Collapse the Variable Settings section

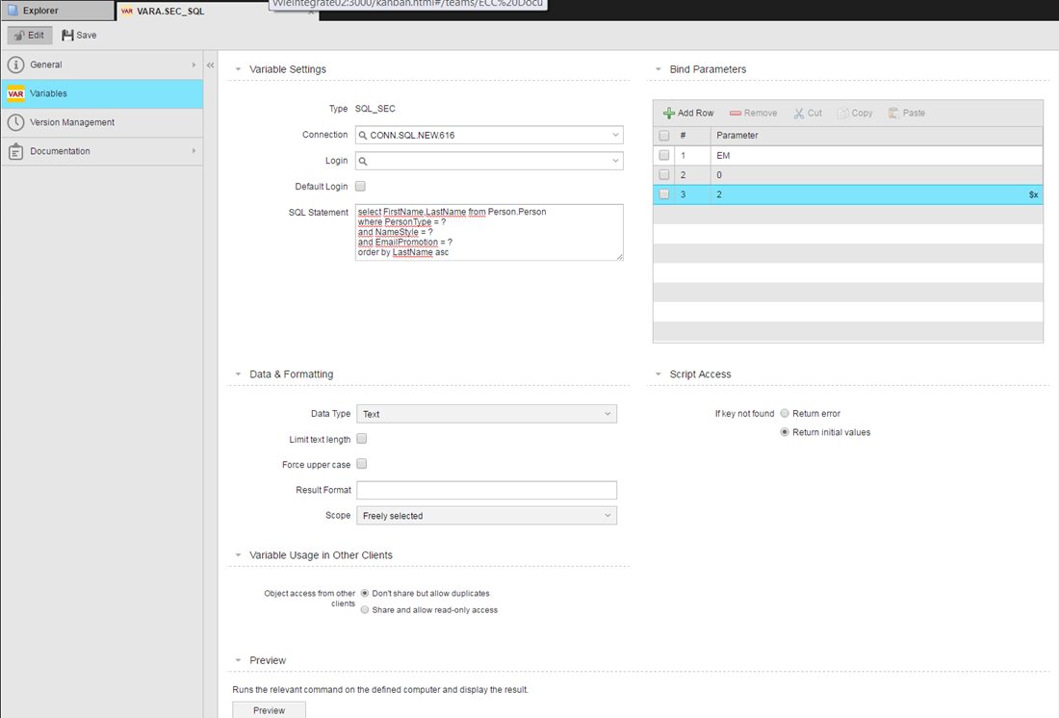click(x=238, y=69)
